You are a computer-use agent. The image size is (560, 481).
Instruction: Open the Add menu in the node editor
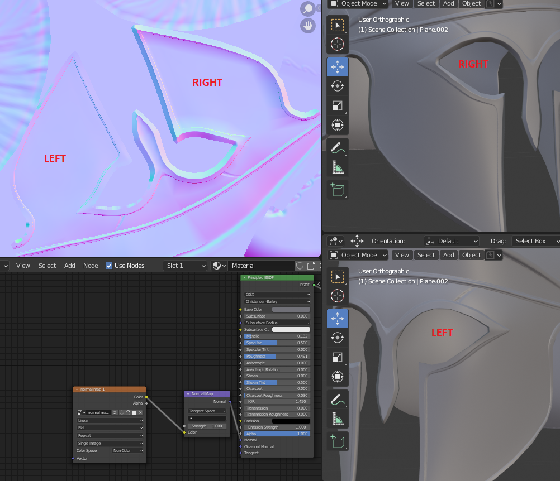coord(69,266)
